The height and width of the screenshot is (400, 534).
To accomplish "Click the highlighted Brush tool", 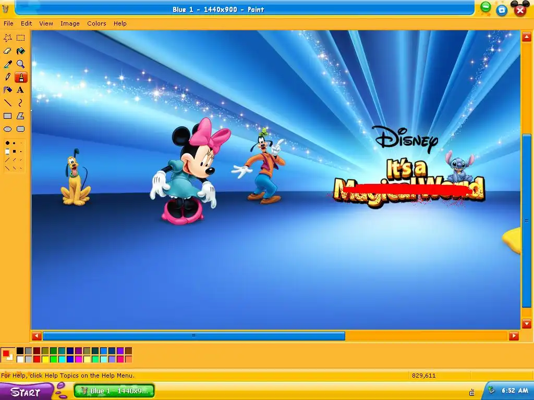I will (21, 77).
